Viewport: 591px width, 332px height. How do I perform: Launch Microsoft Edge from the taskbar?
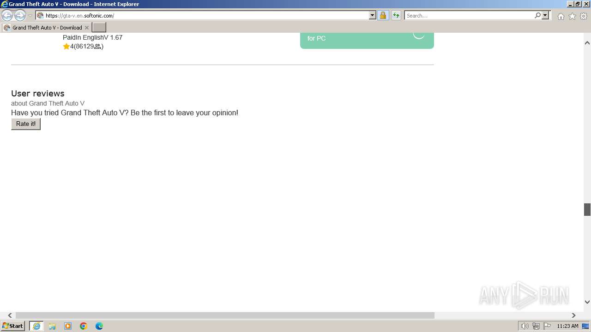pos(99,326)
